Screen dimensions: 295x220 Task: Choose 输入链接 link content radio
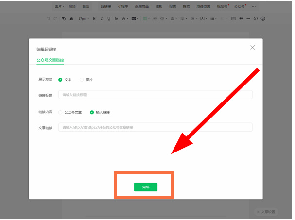point(92,112)
